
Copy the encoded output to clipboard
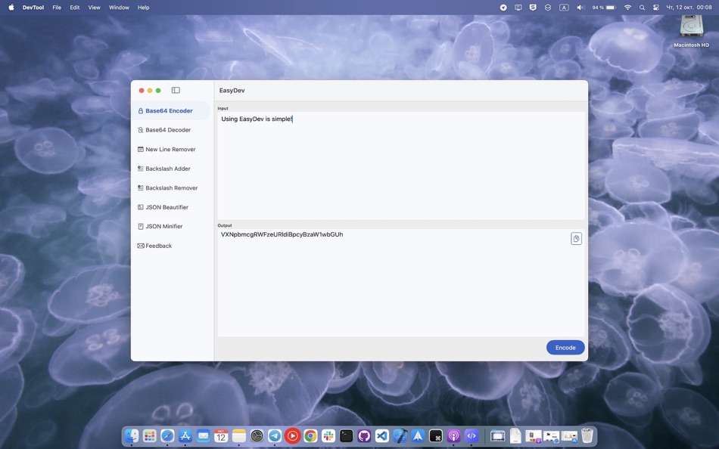coord(576,238)
